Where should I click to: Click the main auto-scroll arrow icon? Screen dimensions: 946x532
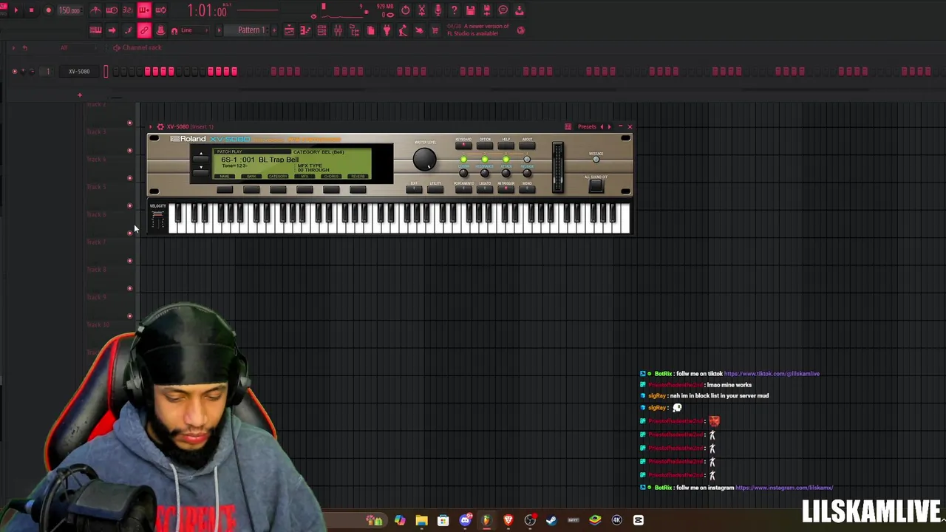tap(112, 30)
